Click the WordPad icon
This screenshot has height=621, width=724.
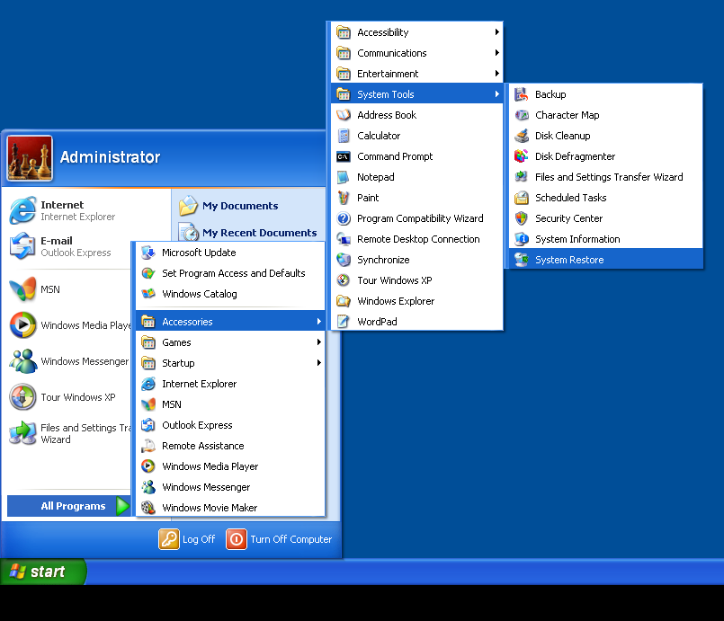pos(344,322)
